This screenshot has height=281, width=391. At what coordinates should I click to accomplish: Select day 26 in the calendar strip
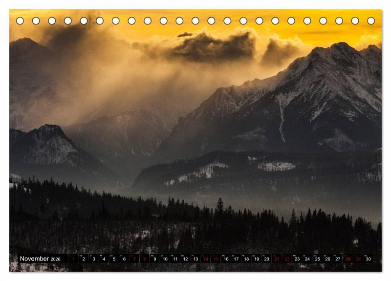click(328, 259)
